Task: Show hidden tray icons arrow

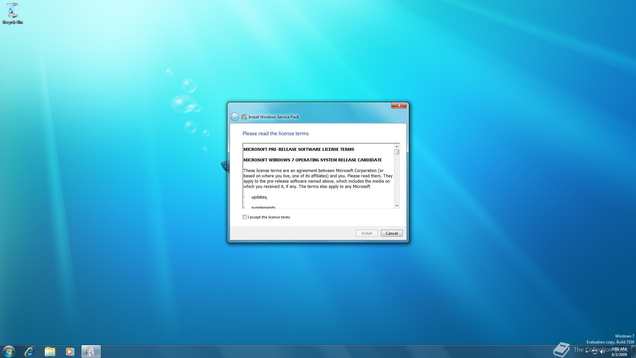Action: point(587,352)
